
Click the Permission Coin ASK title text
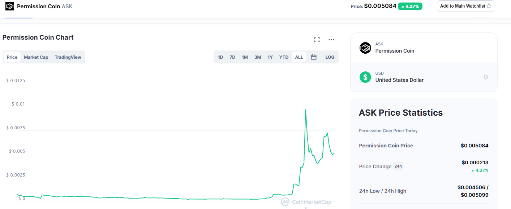click(x=45, y=6)
